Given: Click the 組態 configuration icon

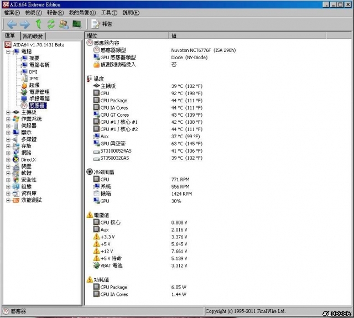Looking at the screenshot, I should point(16,186).
